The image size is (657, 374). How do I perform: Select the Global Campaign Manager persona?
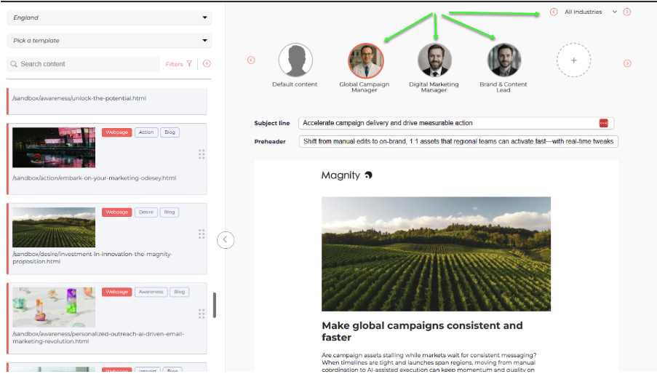(365, 61)
